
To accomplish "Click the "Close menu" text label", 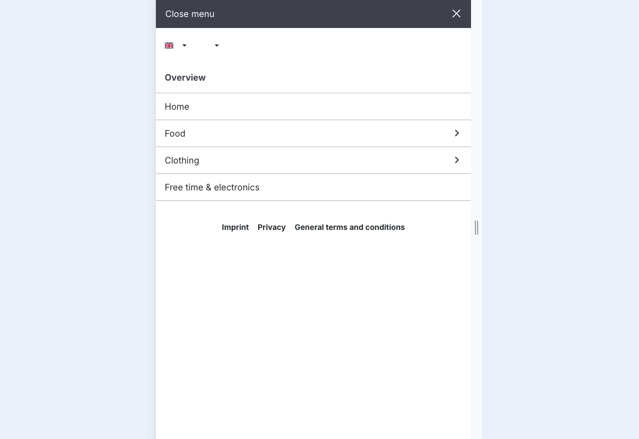I will coord(190,14).
